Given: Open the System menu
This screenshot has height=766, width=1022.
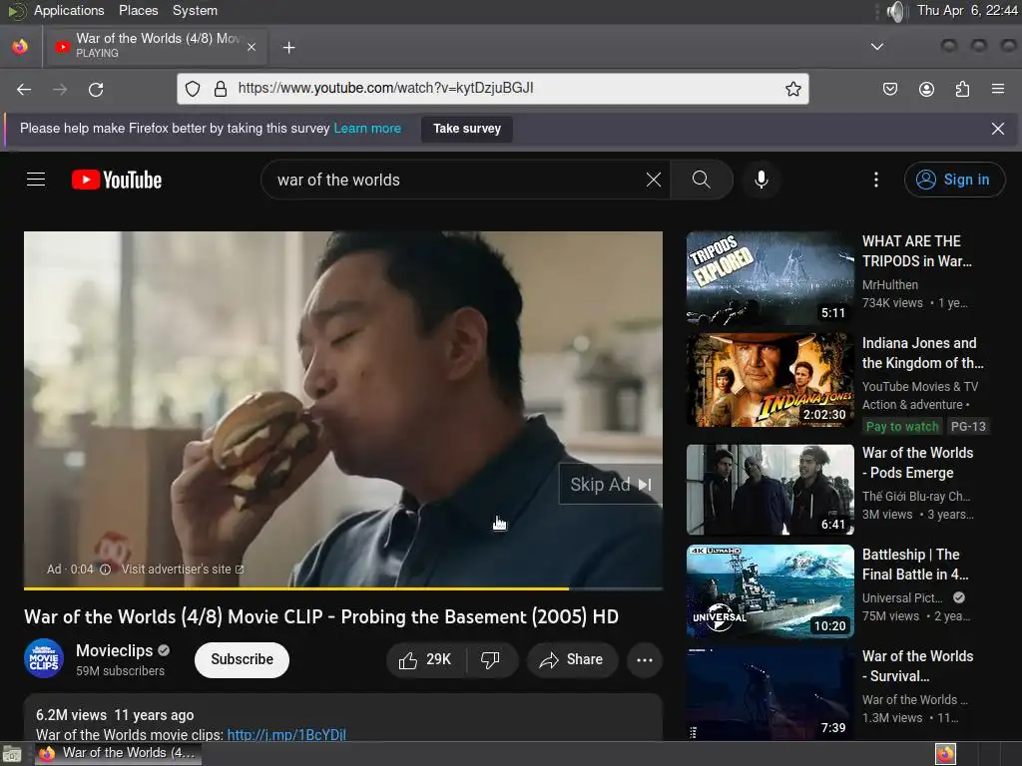Looking at the screenshot, I should click(195, 10).
